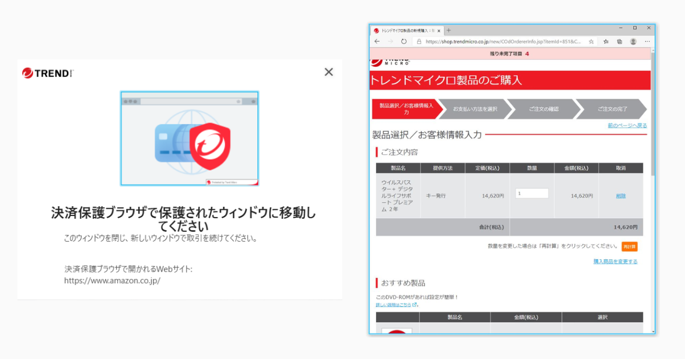Select step ご注文の完了
Viewport: 685px width, 359px height.
point(612,108)
